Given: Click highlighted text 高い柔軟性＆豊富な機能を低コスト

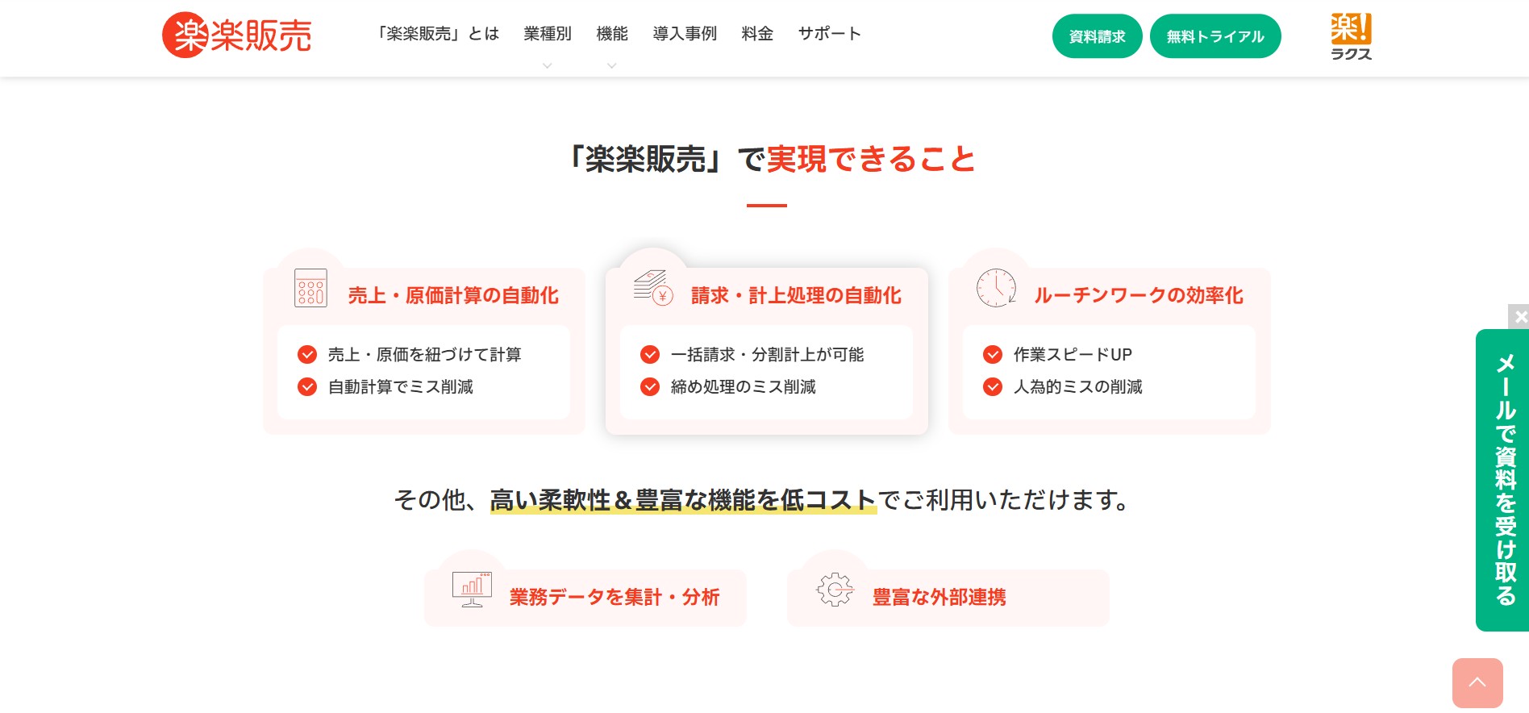Looking at the screenshot, I should click(683, 500).
